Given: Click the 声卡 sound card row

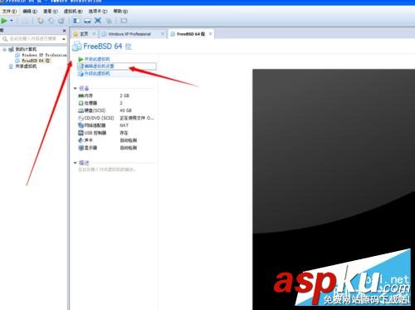Looking at the screenshot, I should point(116,140).
